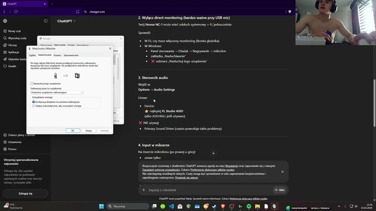Click the weather widget 17°C Pochmurnie
Image resolution: width=376 pixels, height=211 pixels.
point(13,206)
